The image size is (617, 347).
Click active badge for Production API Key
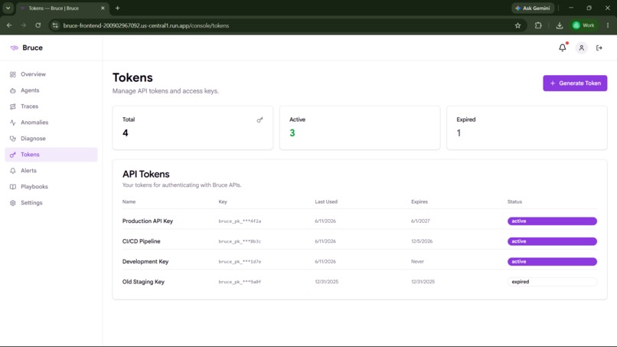coord(552,221)
